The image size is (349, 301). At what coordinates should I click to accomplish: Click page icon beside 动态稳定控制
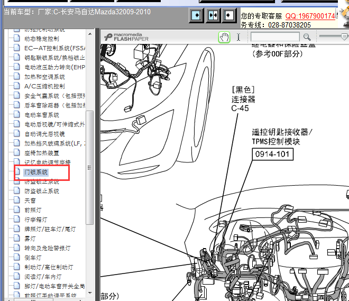point(17,38)
